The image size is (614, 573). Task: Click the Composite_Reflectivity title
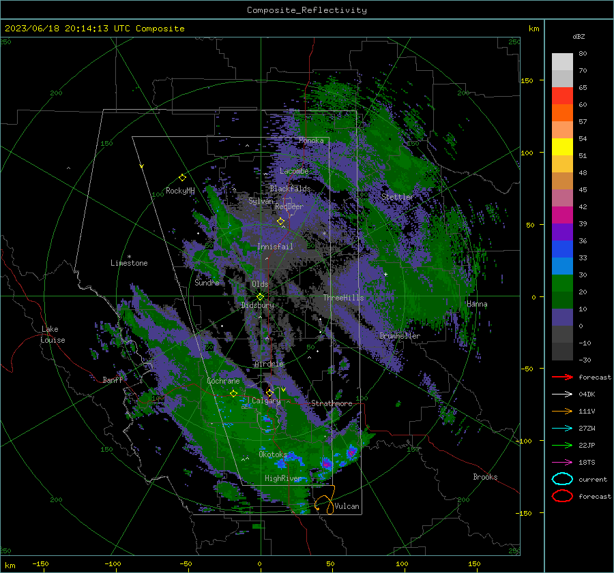(x=306, y=10)
